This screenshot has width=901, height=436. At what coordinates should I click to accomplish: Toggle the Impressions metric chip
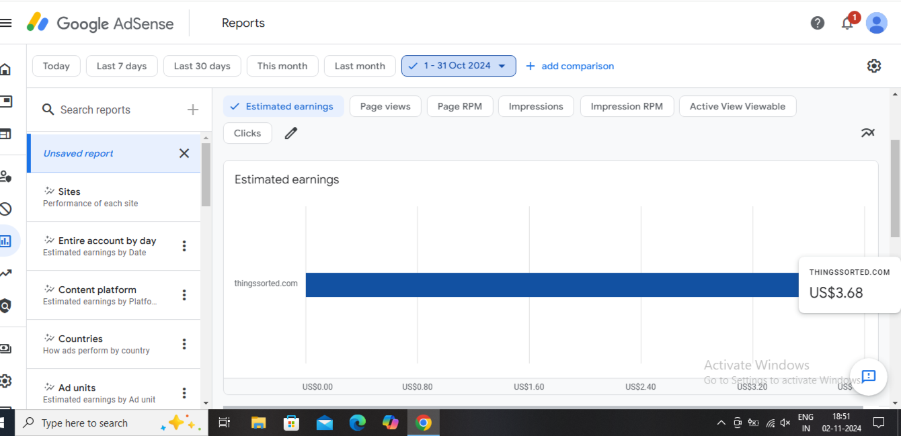tap(536, 106)
